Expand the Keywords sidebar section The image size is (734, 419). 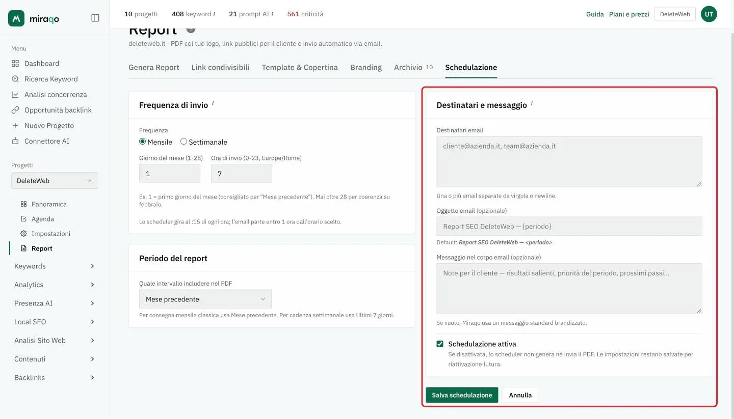pos(55,266)
